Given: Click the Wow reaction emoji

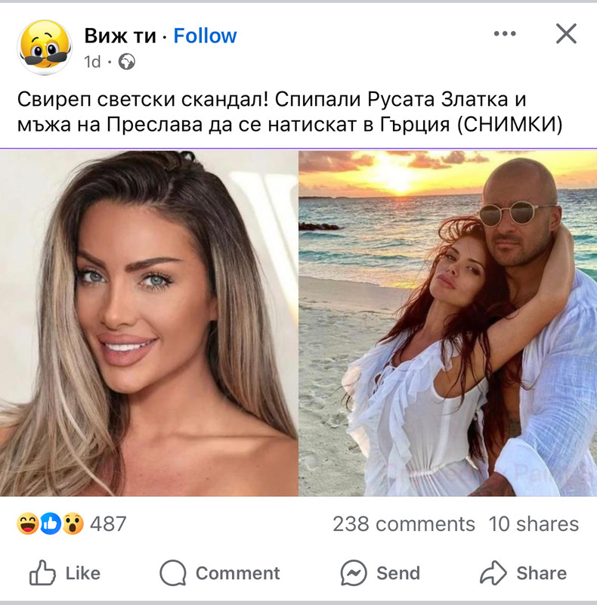Looking at the screenshot, I should [x=73, y=523].
